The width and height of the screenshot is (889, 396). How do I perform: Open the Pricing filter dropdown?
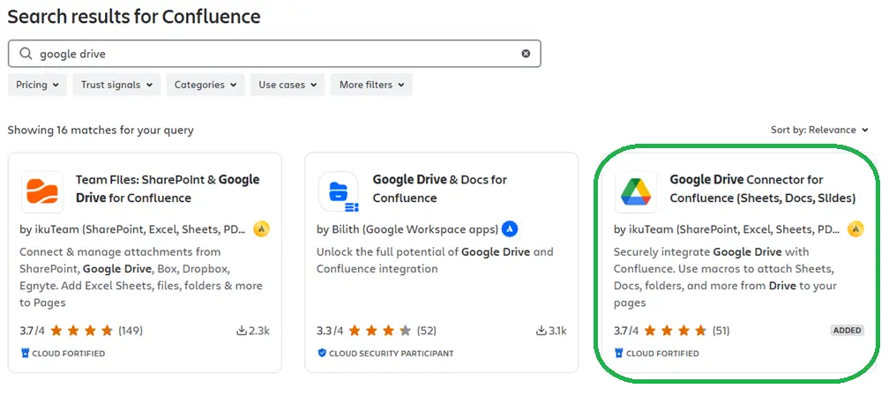point(37,85)
